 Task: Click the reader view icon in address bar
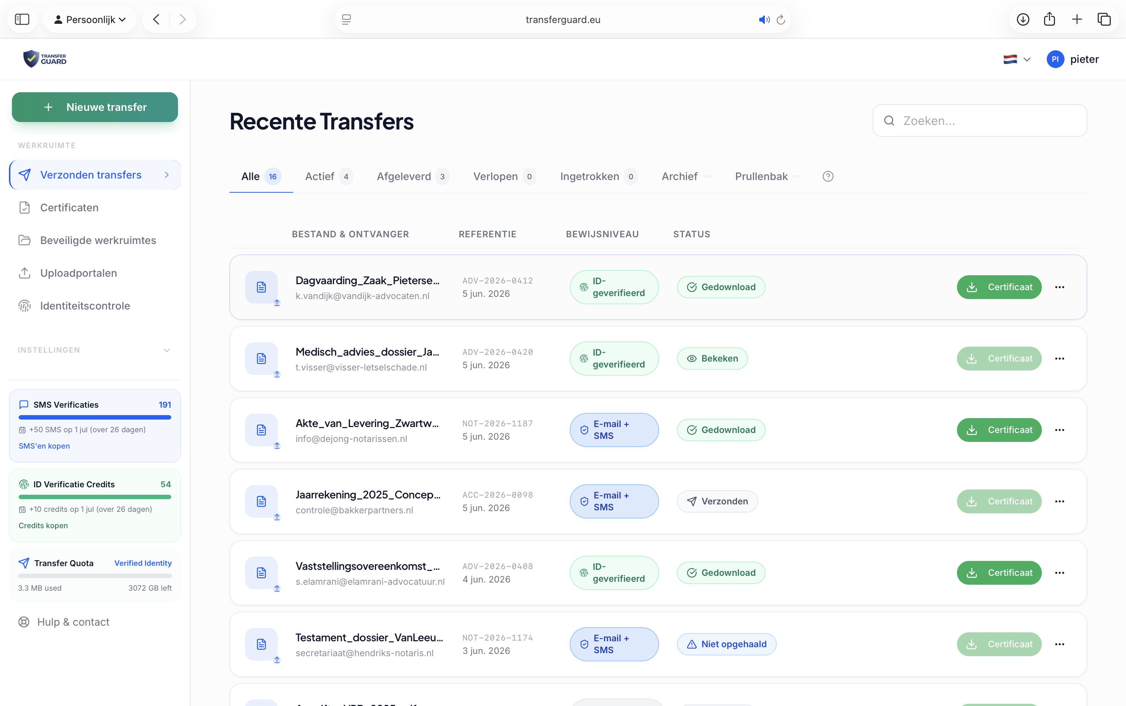tap(346, 19)
